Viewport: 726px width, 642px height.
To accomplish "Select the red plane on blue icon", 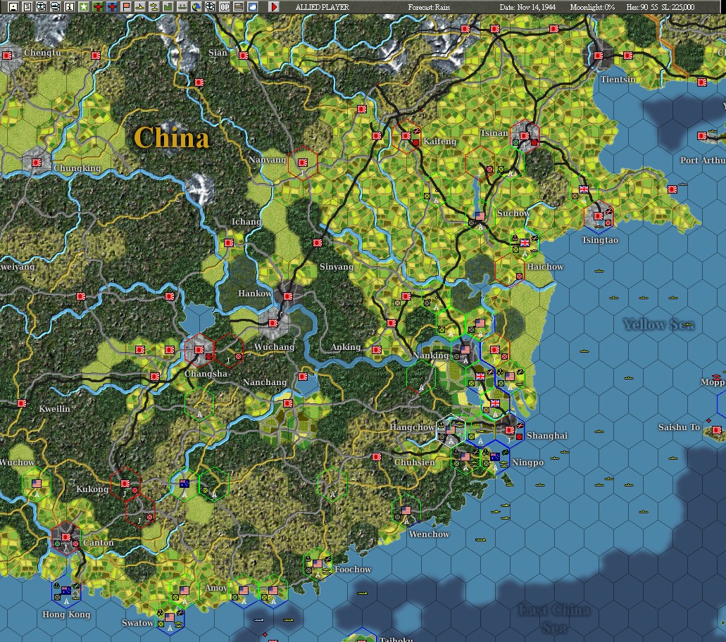I will (x=112, y=6).
